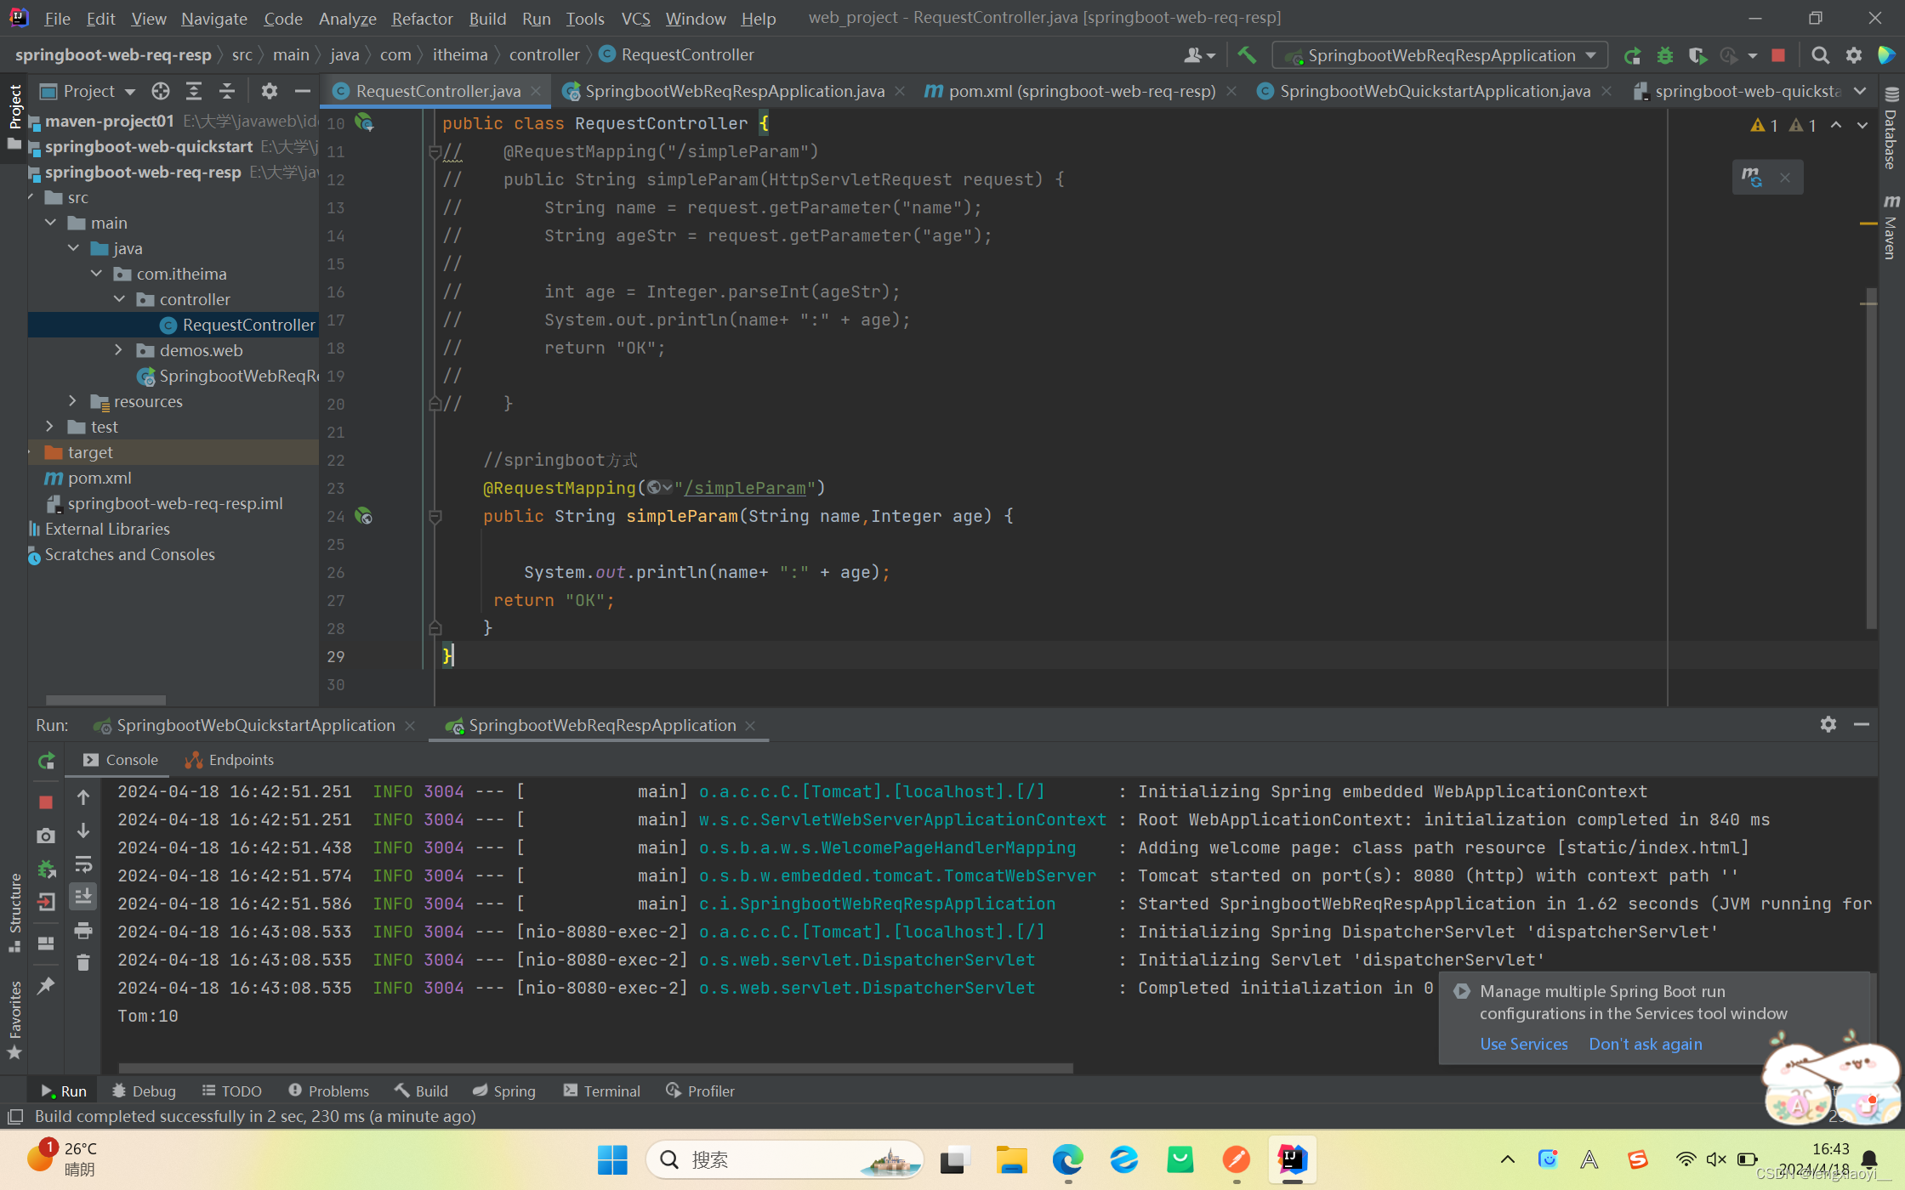Open File Explorer from taskbar
Image resolution: width=1905 pixels, height=1190 pixels.
pos(1011,1159)
